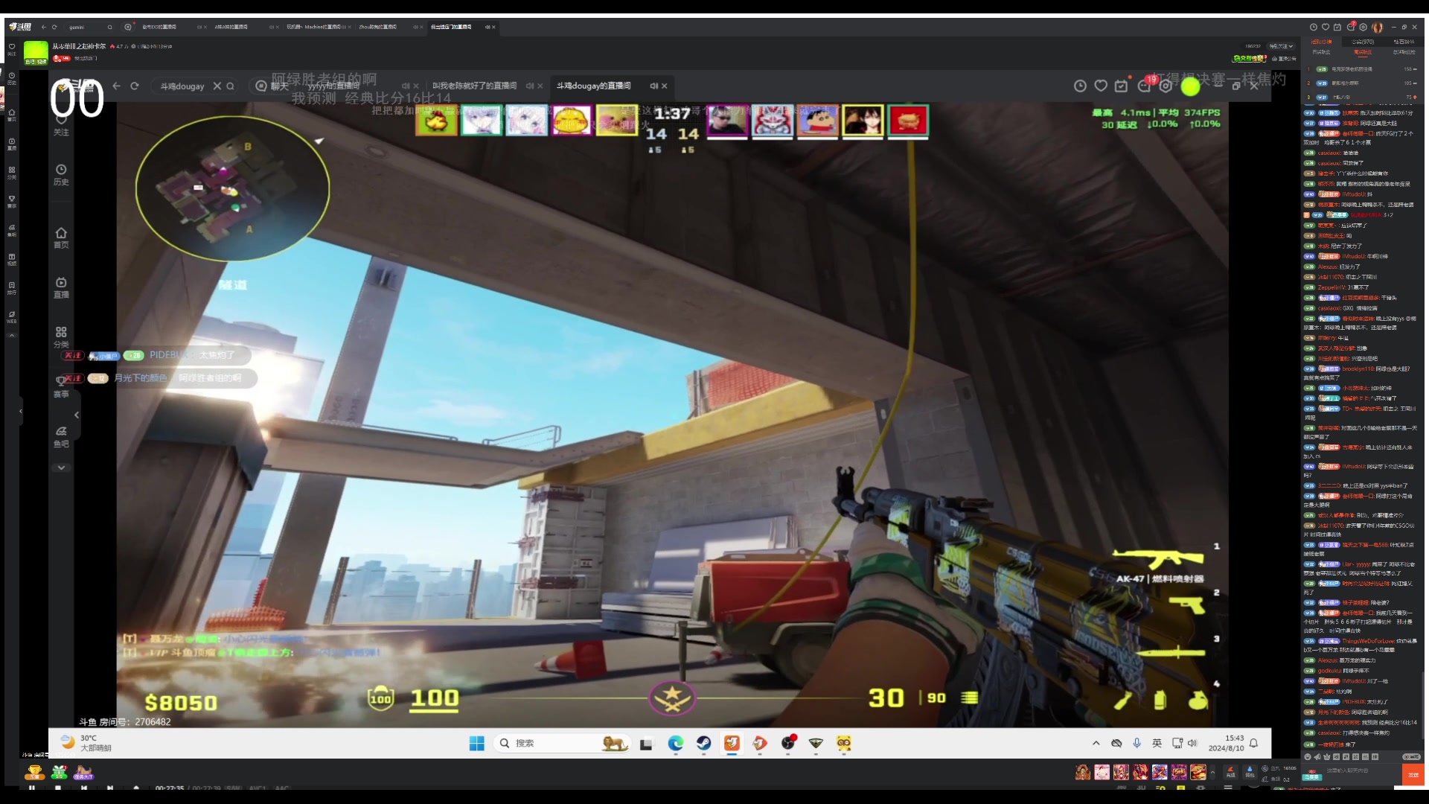Mute the first outer tab
Screen dimensions: 1429x804
pos(199,27)
